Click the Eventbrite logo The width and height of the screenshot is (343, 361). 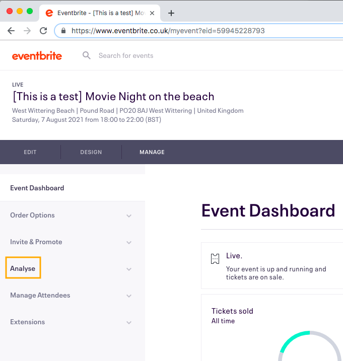[x=37, y=56]
